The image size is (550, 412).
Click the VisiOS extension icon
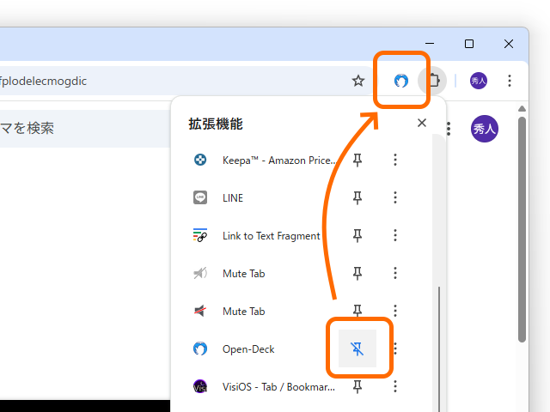[x=200, y=386]
